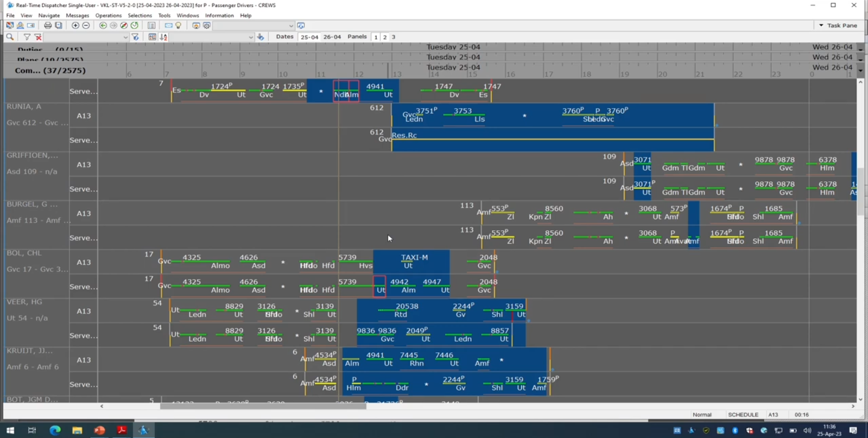This screenshot has height=438, width=868.
Task: Open the sort combo box dropdown
Action: [x=250, y=37]
